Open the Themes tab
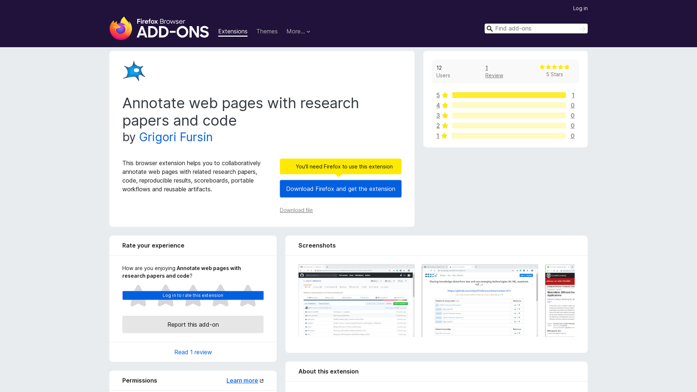Screen dimensions: 697x392 point(267,31)
